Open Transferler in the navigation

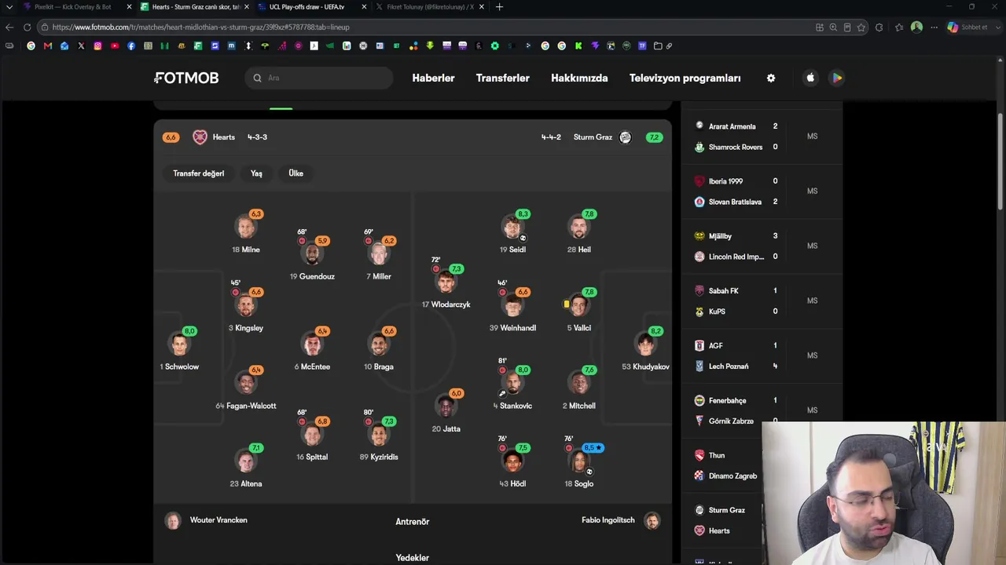click(503, 78)
